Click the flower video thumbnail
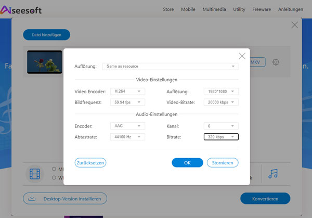 click(x=45, y=61)
